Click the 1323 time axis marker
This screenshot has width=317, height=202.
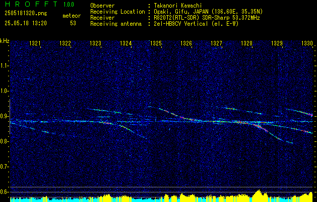[x=95, y=43]
